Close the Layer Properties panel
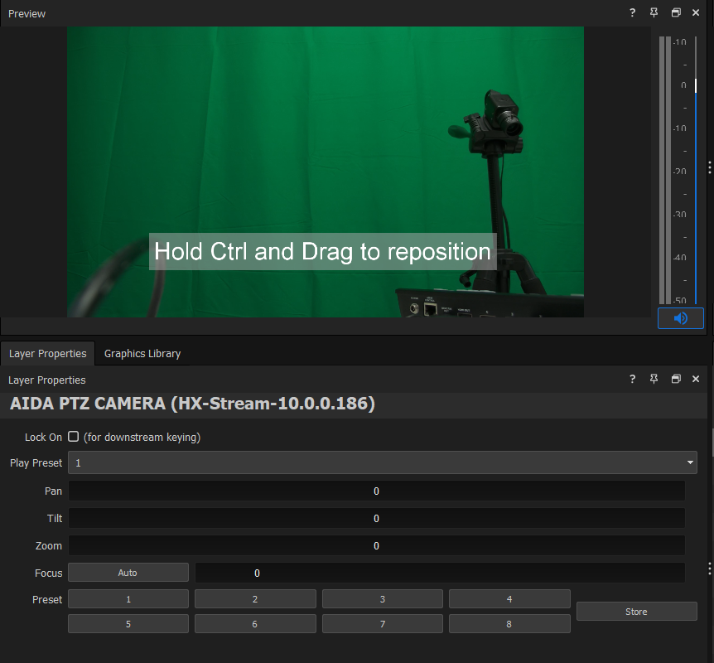 click(x=696, y=380)
